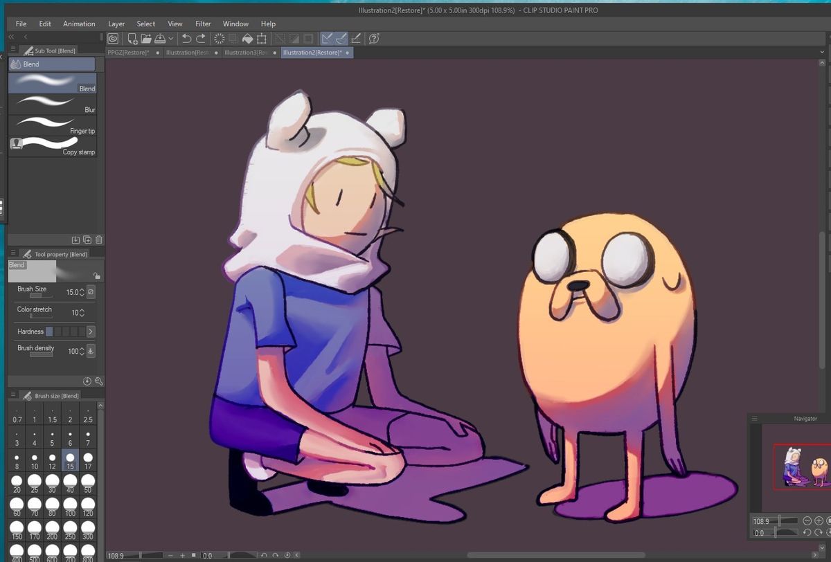
Task: Open the Layer menu
Action: [x=116, y=24]
